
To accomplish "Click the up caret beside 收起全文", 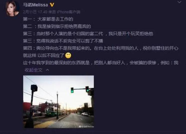I will pyautogui.click(x=47, y=70).
